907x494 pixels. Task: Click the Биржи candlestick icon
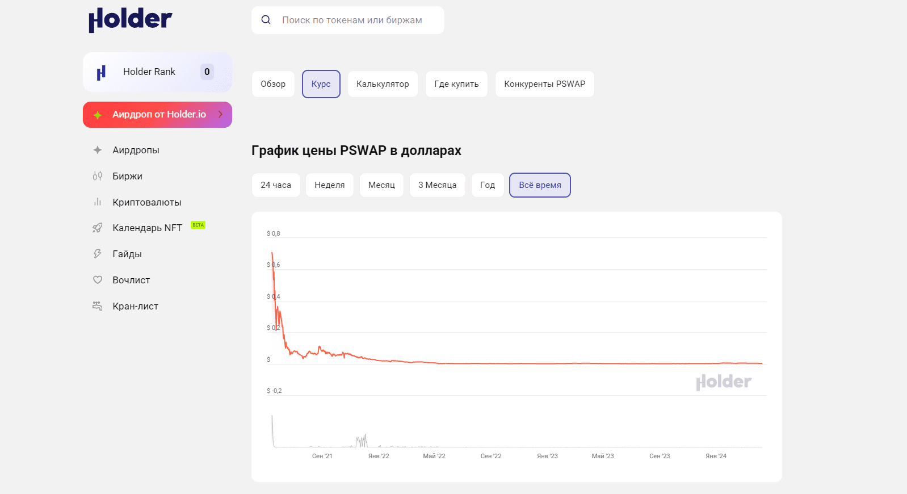pos(98,176)
